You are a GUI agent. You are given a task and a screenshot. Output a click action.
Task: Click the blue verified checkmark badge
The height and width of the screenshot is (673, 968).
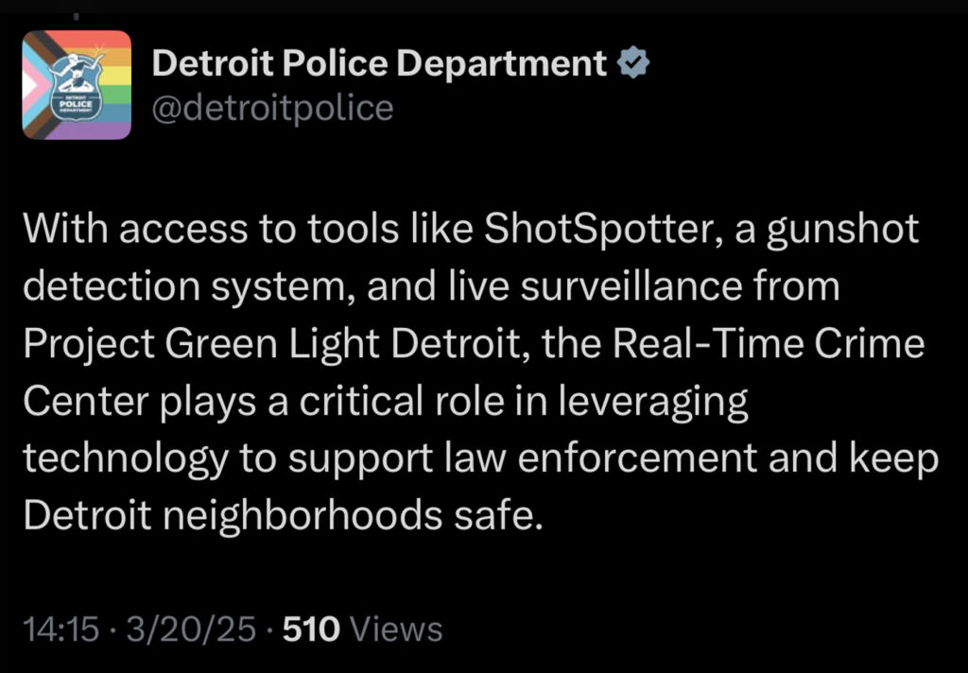click(631, 63)
